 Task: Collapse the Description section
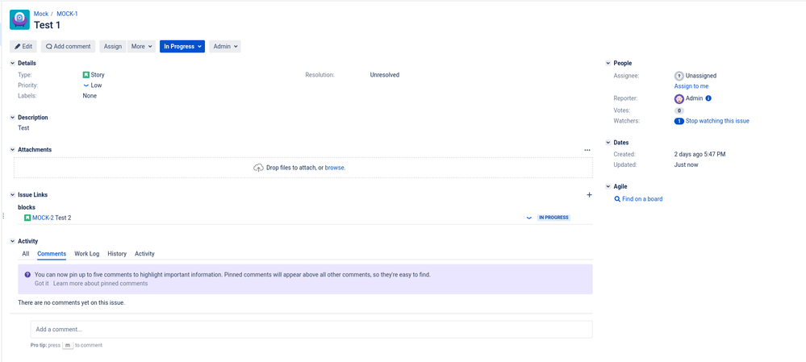12,118
